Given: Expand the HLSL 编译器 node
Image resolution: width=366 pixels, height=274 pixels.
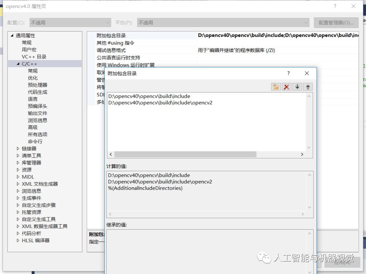Looking at the screenshot, I should coord(18,240).
